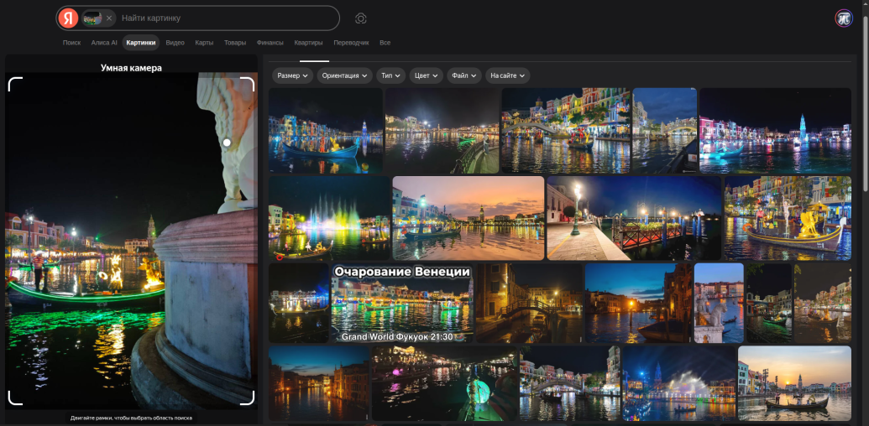Remove the uploaded image chip with X
This screenshot has height=426, width=869.
(x=109, y=18)
